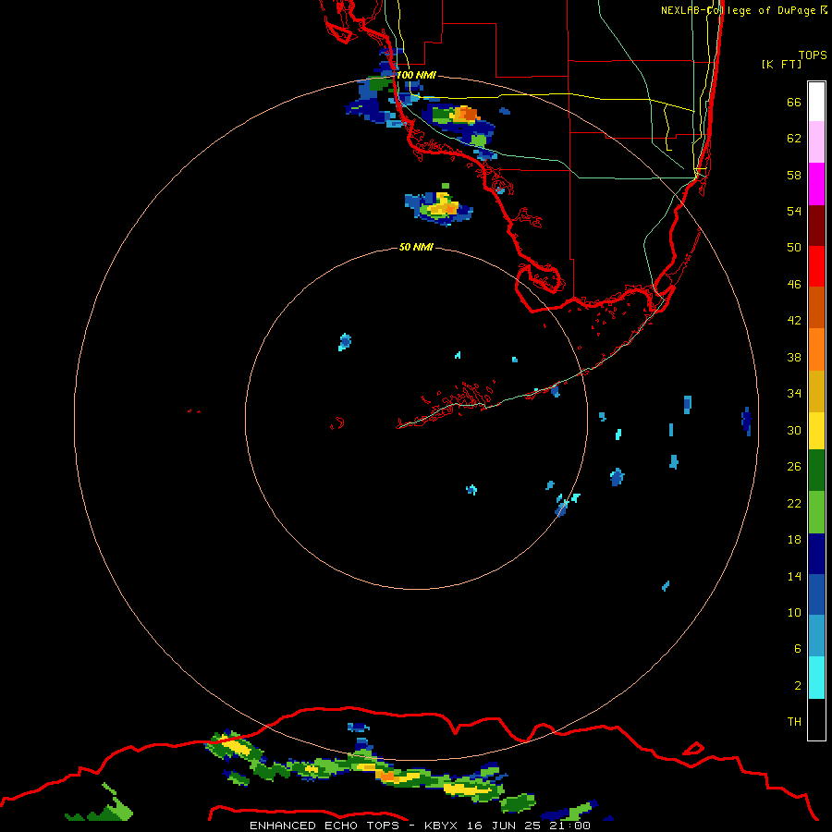Choose the yellow legend swatch
Viewport: 832px width, 832px height.
coord(816,431)
